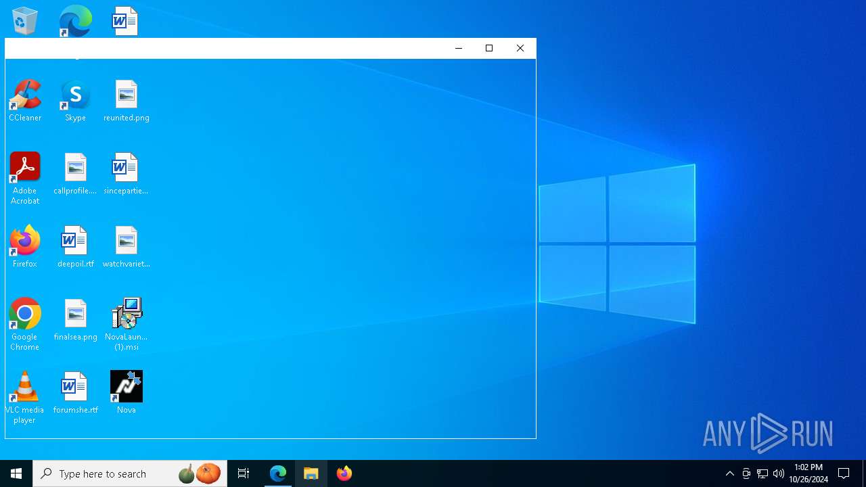Select the VLC media player shortcut
This screenshot has height=487, width=866.
coord(25,397)
